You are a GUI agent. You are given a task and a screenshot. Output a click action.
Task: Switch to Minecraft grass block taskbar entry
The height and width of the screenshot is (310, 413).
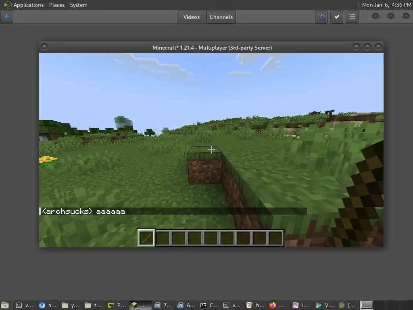tap(140, 305)
